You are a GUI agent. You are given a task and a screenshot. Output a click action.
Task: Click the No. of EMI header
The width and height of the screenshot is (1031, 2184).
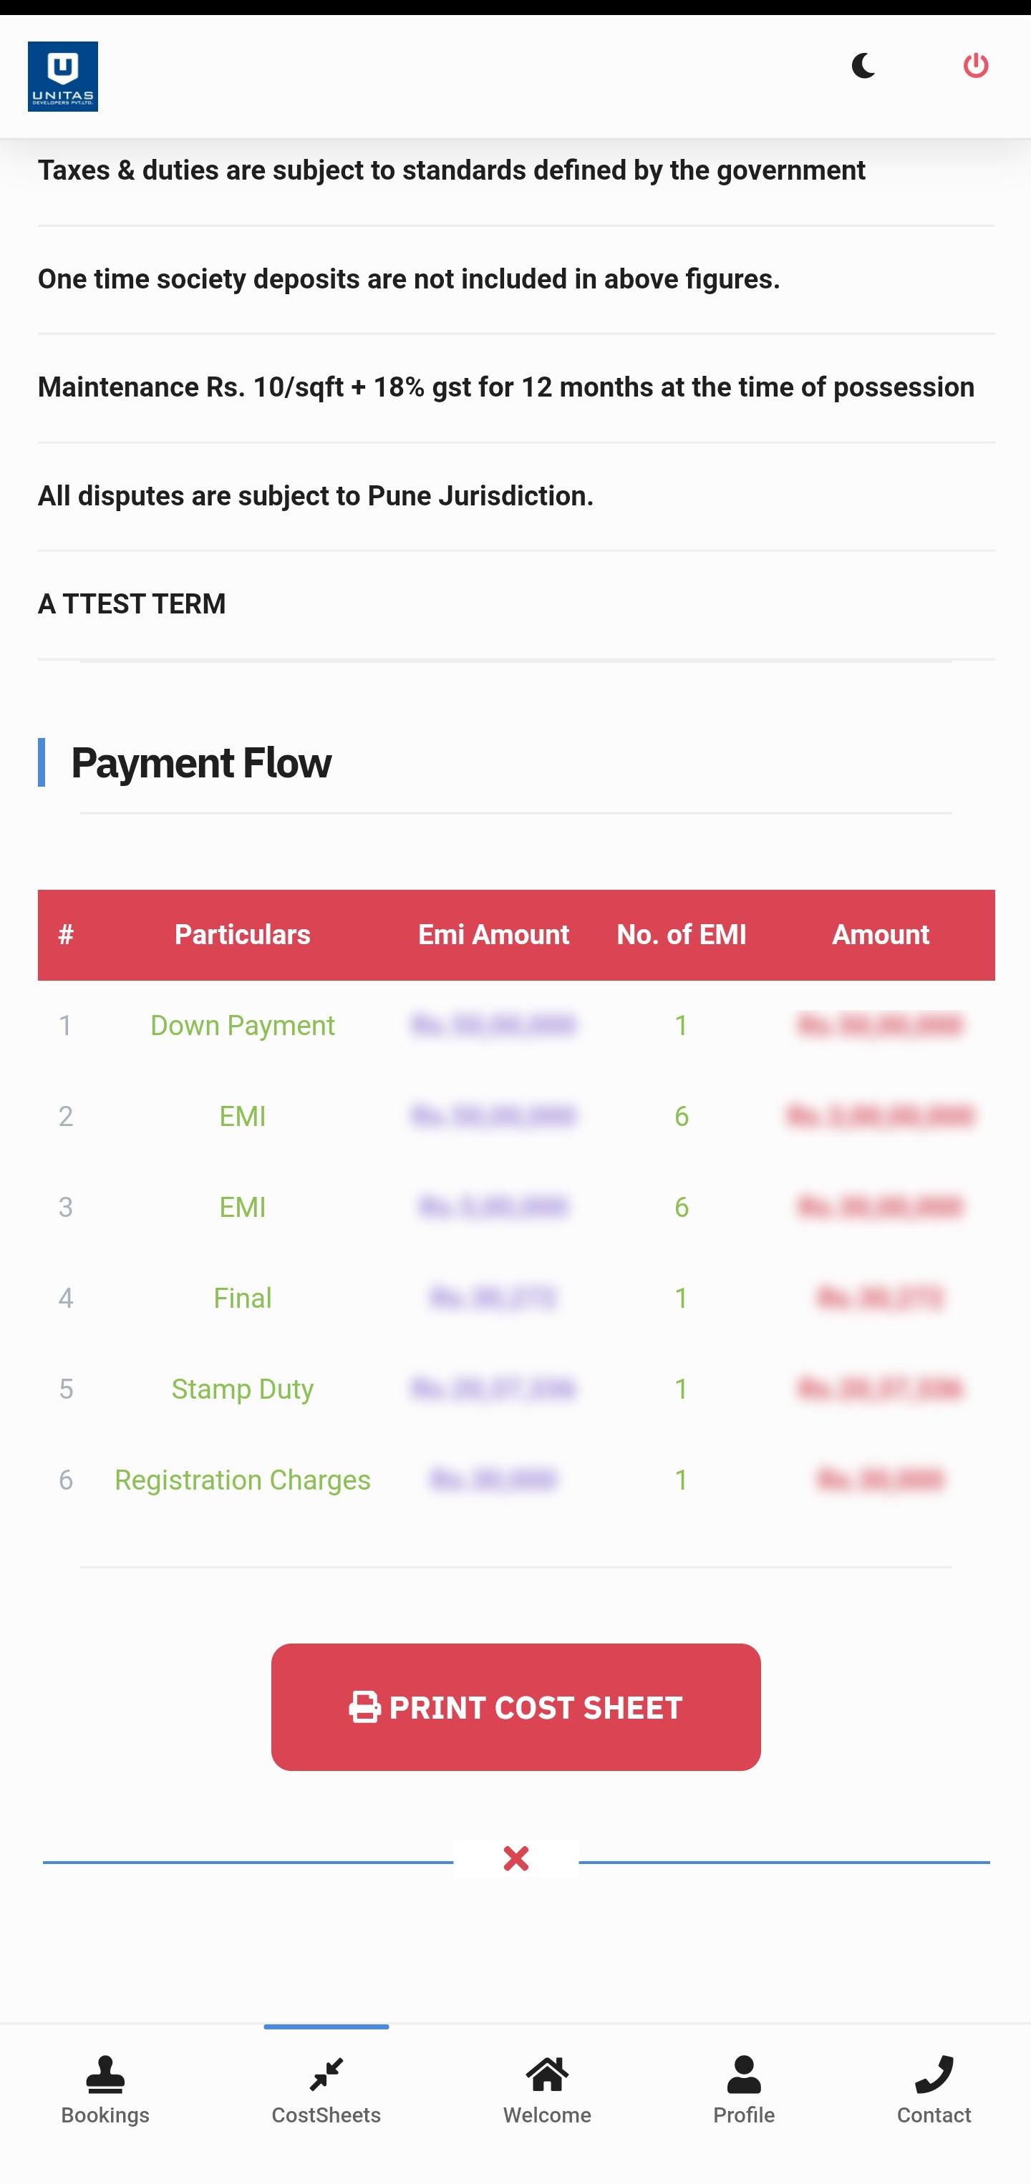pyautogui.click(x=682, y=935)
